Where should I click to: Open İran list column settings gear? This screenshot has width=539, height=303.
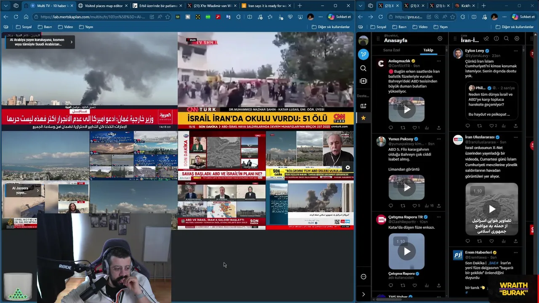pos(517,38)
